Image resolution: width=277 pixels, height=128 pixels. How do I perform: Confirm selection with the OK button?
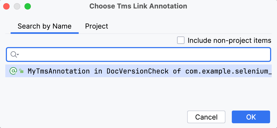(x=251, y=117)
